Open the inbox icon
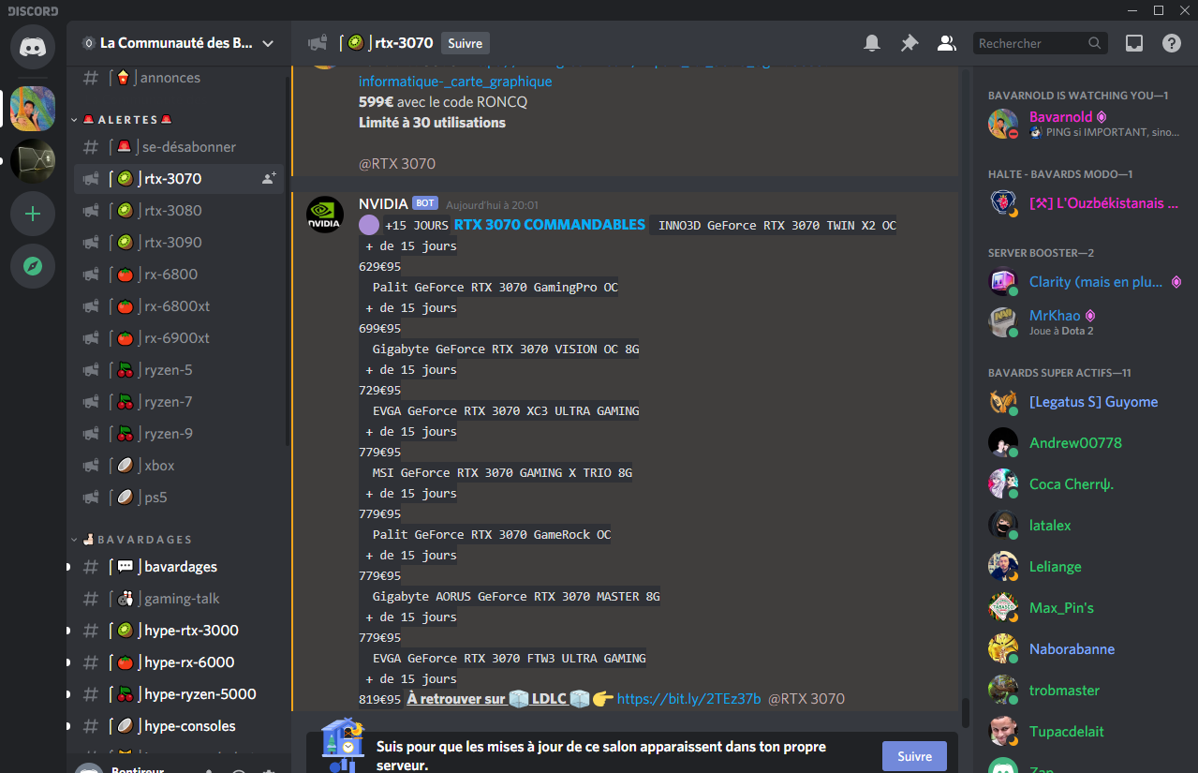1198x773 pixels. (x=1134, y=43)
